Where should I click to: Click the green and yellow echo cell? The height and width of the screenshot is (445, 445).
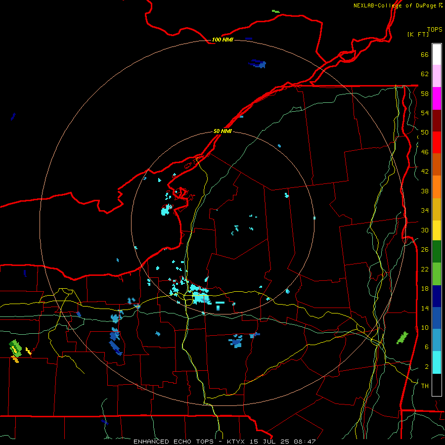(15, 349)
